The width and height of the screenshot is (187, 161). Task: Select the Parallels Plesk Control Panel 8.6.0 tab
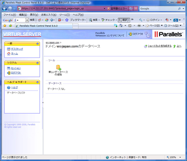(x=44, y=26)
